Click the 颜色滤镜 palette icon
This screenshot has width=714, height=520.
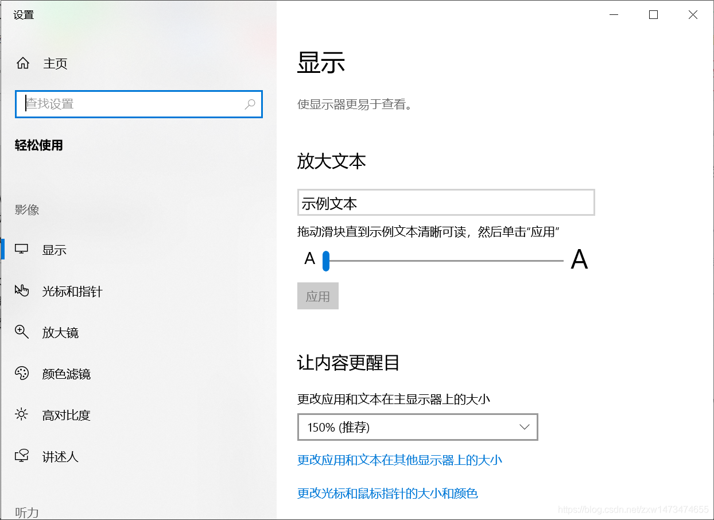22,373
